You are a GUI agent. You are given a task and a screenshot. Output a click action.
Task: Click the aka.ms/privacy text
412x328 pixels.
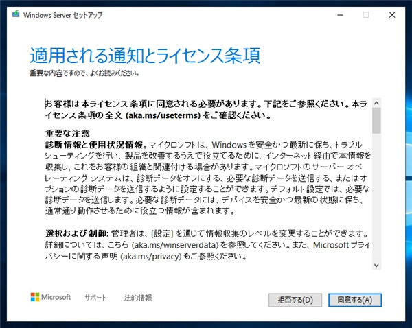(151, 256)
